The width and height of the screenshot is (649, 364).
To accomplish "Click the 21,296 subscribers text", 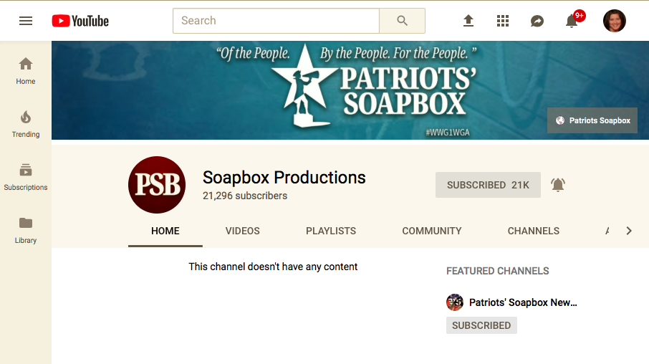I will coord(244,196).
